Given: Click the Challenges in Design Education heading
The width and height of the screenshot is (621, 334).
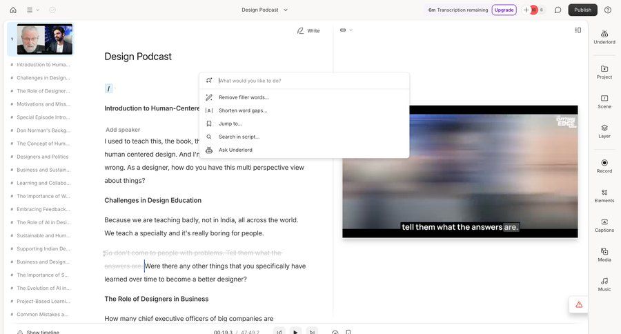Looking at the screenshot, I should (x=153, y=201).
